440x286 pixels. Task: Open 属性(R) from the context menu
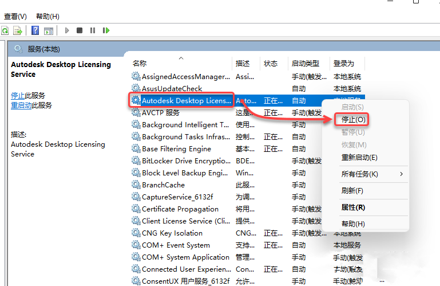(x=353, y=207)
